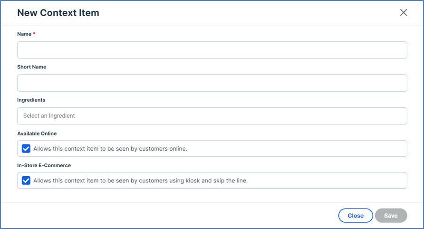This screenshot has height=229, width=424.
Task: Click the "New Context Item" dialog title
Action: (x=58, y=13)
